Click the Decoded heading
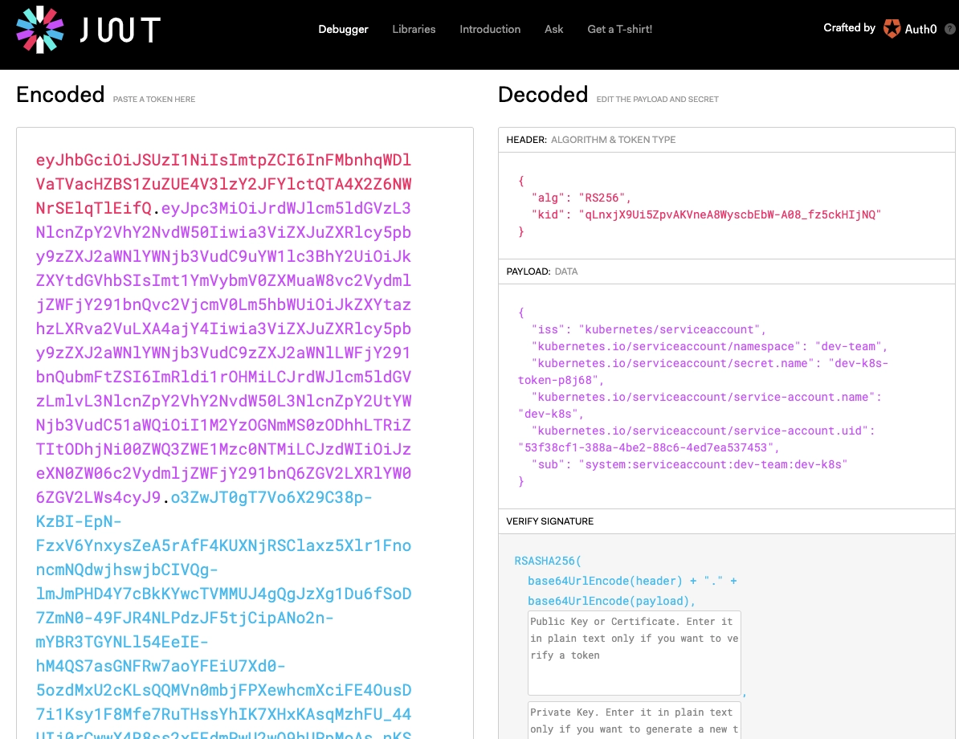 542,95
